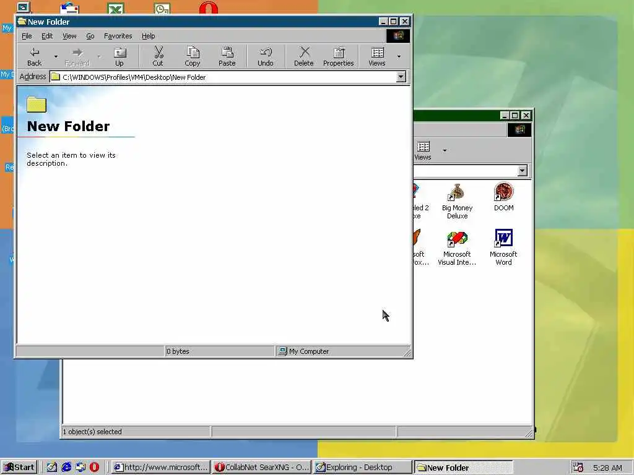Launch Internet Explorer from Quick Launch
Screen dimensions: 634x475
tap(66, 468)
